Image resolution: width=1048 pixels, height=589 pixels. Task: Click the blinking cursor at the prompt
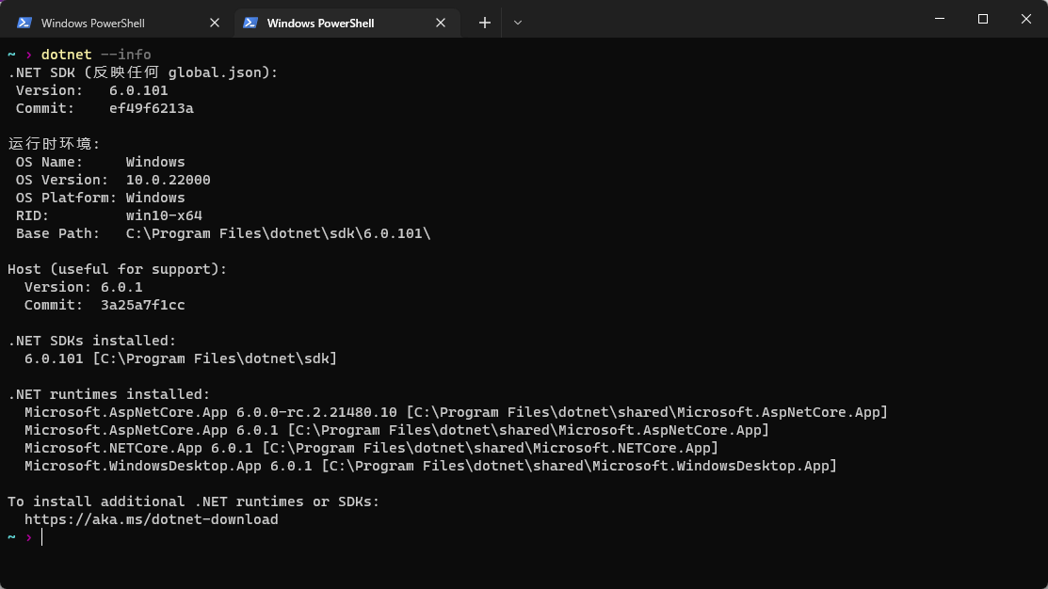click(41, 537)
